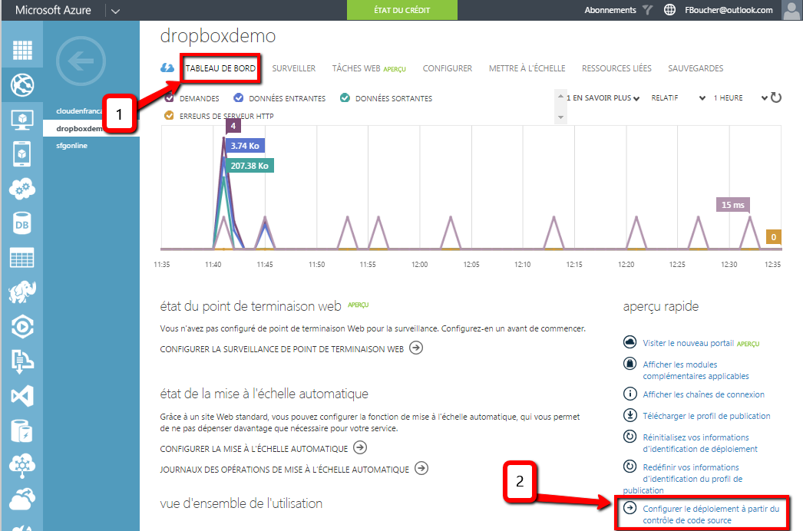
Task: Open the Media Services play icon
Action: 22,327
